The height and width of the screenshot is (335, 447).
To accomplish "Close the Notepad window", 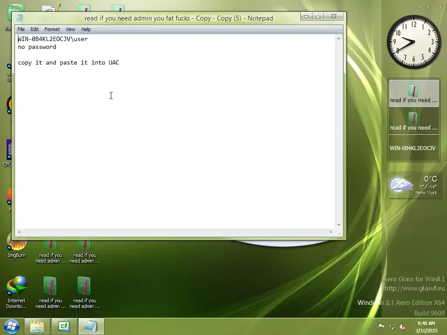I will (x=334, y=17).
